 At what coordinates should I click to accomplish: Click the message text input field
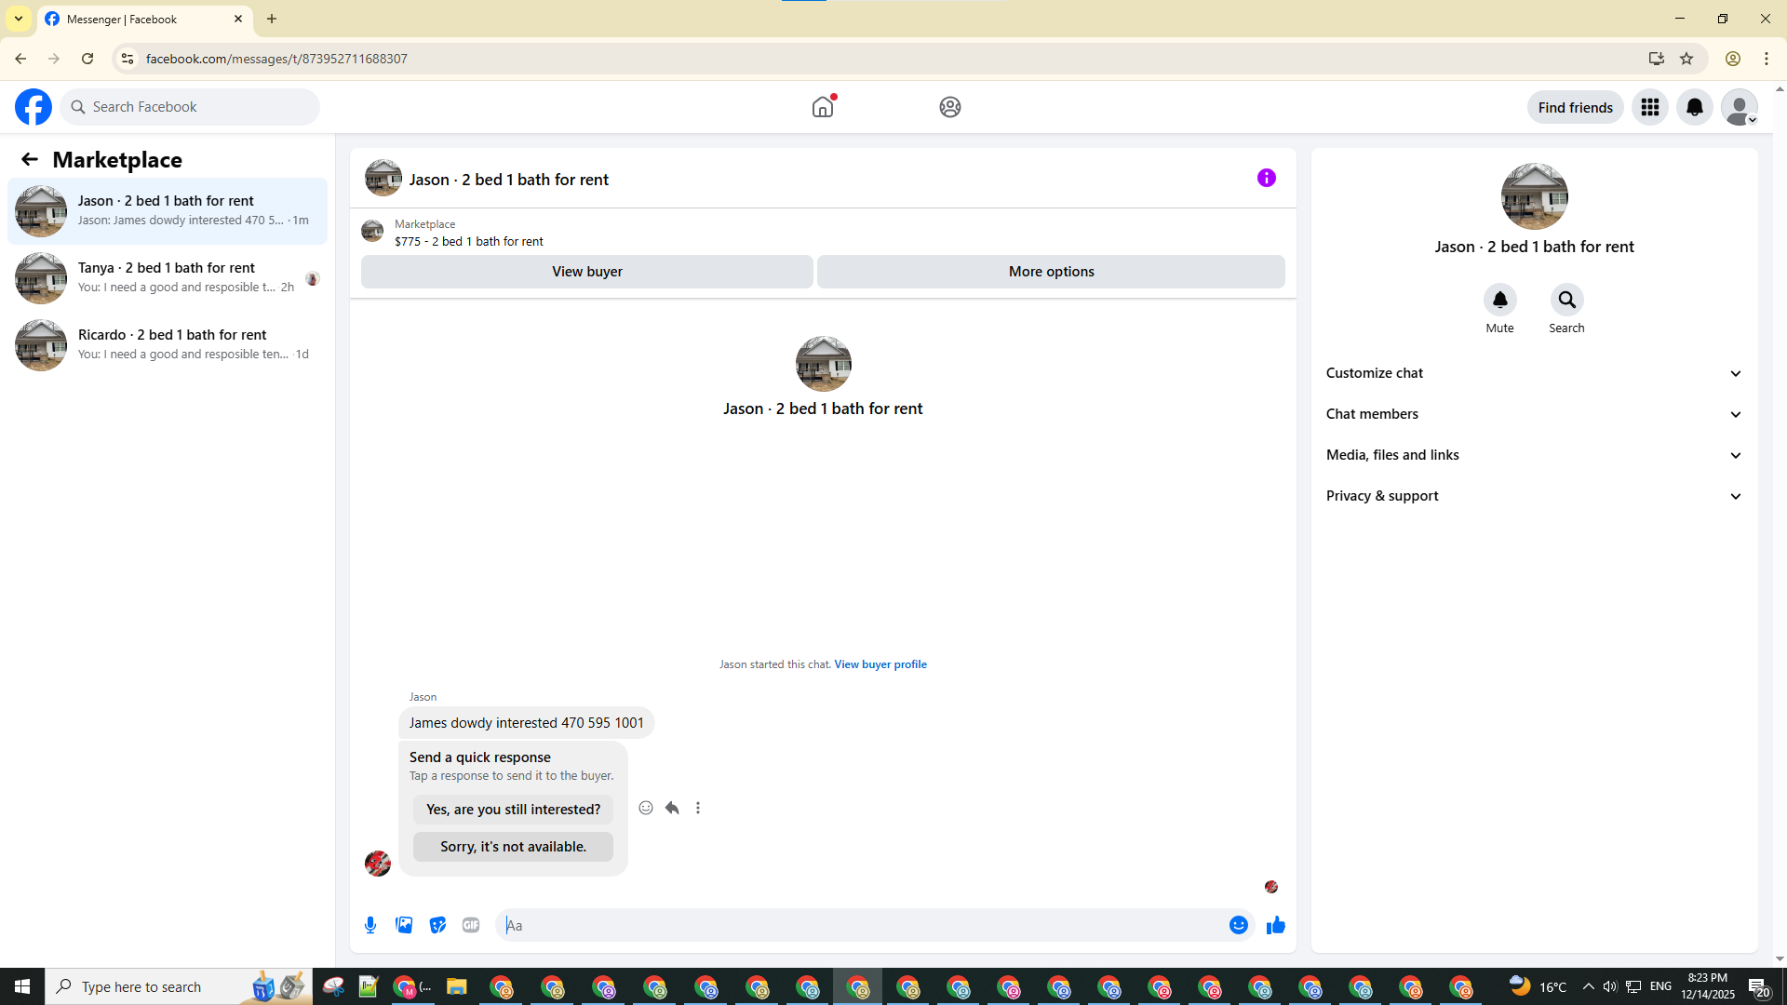(861, 925)
